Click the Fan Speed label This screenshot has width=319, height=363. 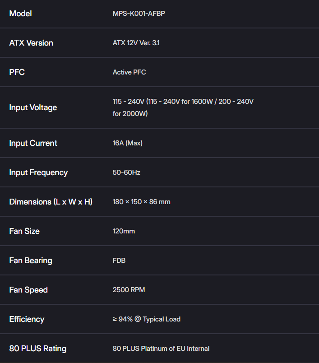pyautogui.click(x=28, y=290)
